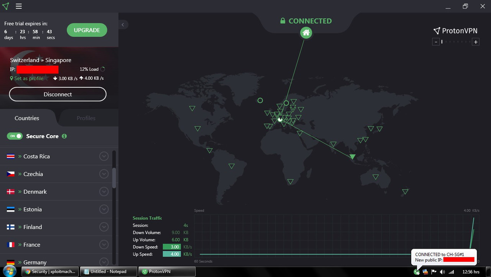
Task: Click the Iceland circle marker on map
Action: (x=260, y=100)
